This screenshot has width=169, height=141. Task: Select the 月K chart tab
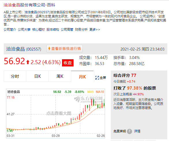[82, 77]
